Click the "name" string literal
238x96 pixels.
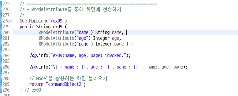[83, 32]
